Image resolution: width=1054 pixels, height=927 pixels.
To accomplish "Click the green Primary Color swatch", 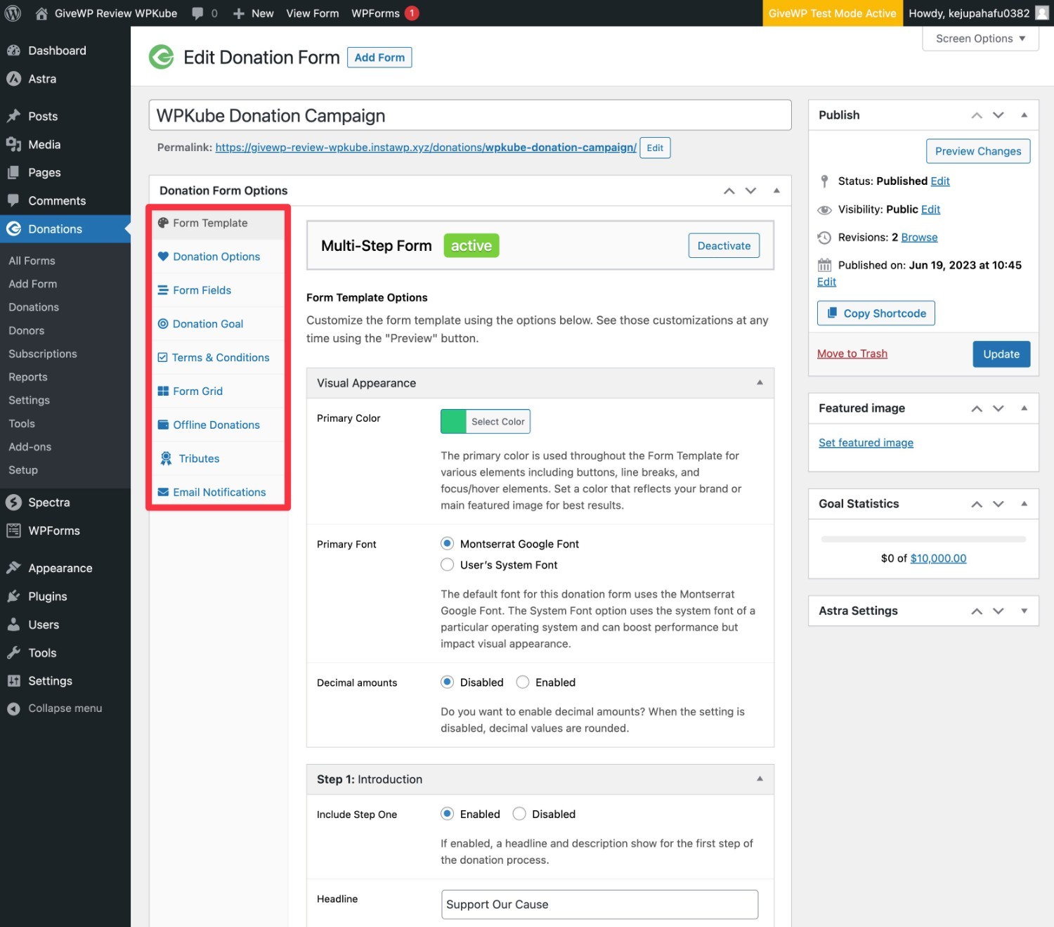I will (x=453, y=422).
